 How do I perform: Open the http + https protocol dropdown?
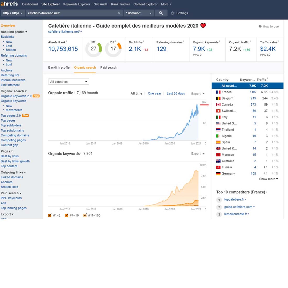[x=13, y=13]
